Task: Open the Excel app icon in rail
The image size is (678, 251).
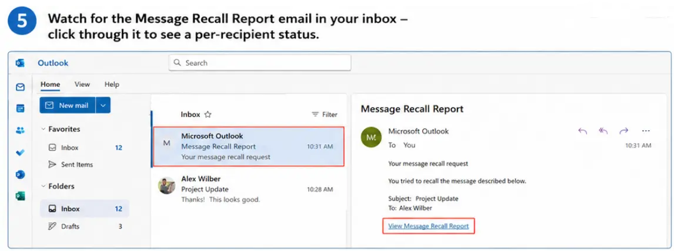Action: (x=21, y=196)
